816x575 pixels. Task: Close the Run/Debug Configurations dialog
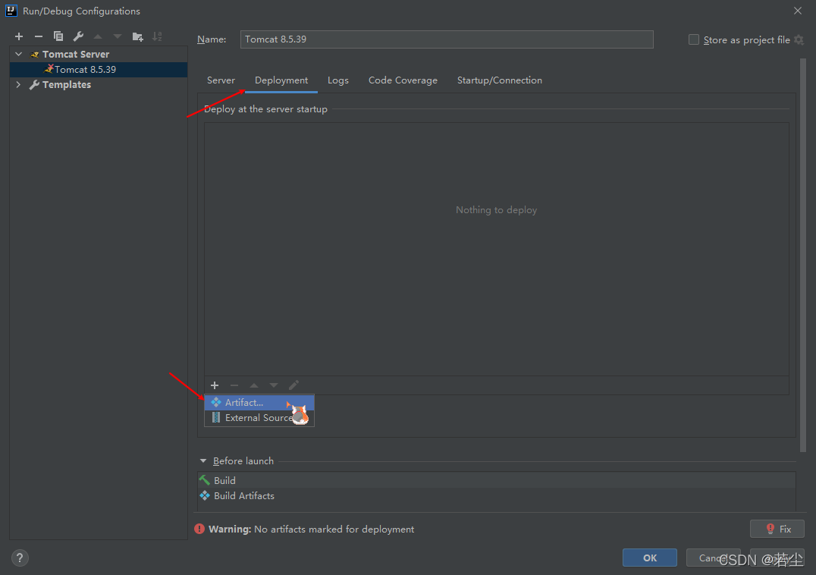797,11
